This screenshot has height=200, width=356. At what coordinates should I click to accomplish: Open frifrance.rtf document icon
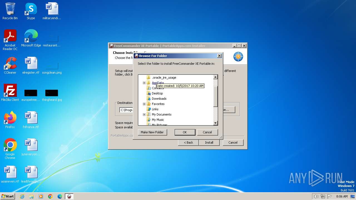coord(31,120)
